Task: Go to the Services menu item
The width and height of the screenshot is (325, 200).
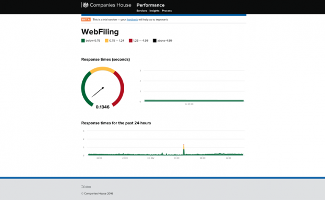Action: (142, 11)
